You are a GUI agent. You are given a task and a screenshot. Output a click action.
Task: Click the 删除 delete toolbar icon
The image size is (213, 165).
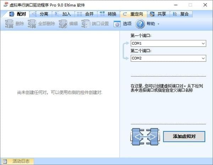[x=9, y=24]
